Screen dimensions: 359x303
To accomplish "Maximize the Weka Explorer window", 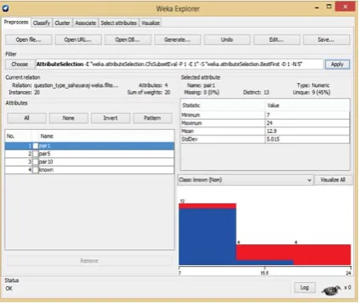I will (329, 7).
